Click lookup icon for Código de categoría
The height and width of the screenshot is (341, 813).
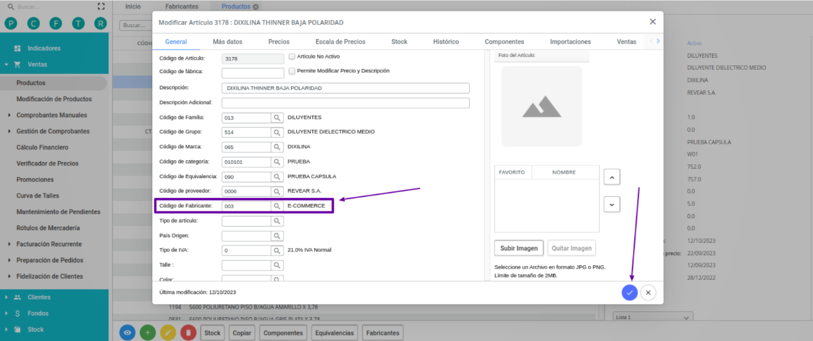coord(277,162)
